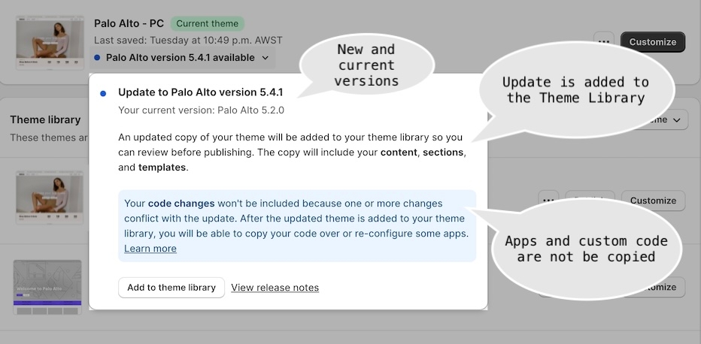Click Add to theme library button

coord(171,288)
